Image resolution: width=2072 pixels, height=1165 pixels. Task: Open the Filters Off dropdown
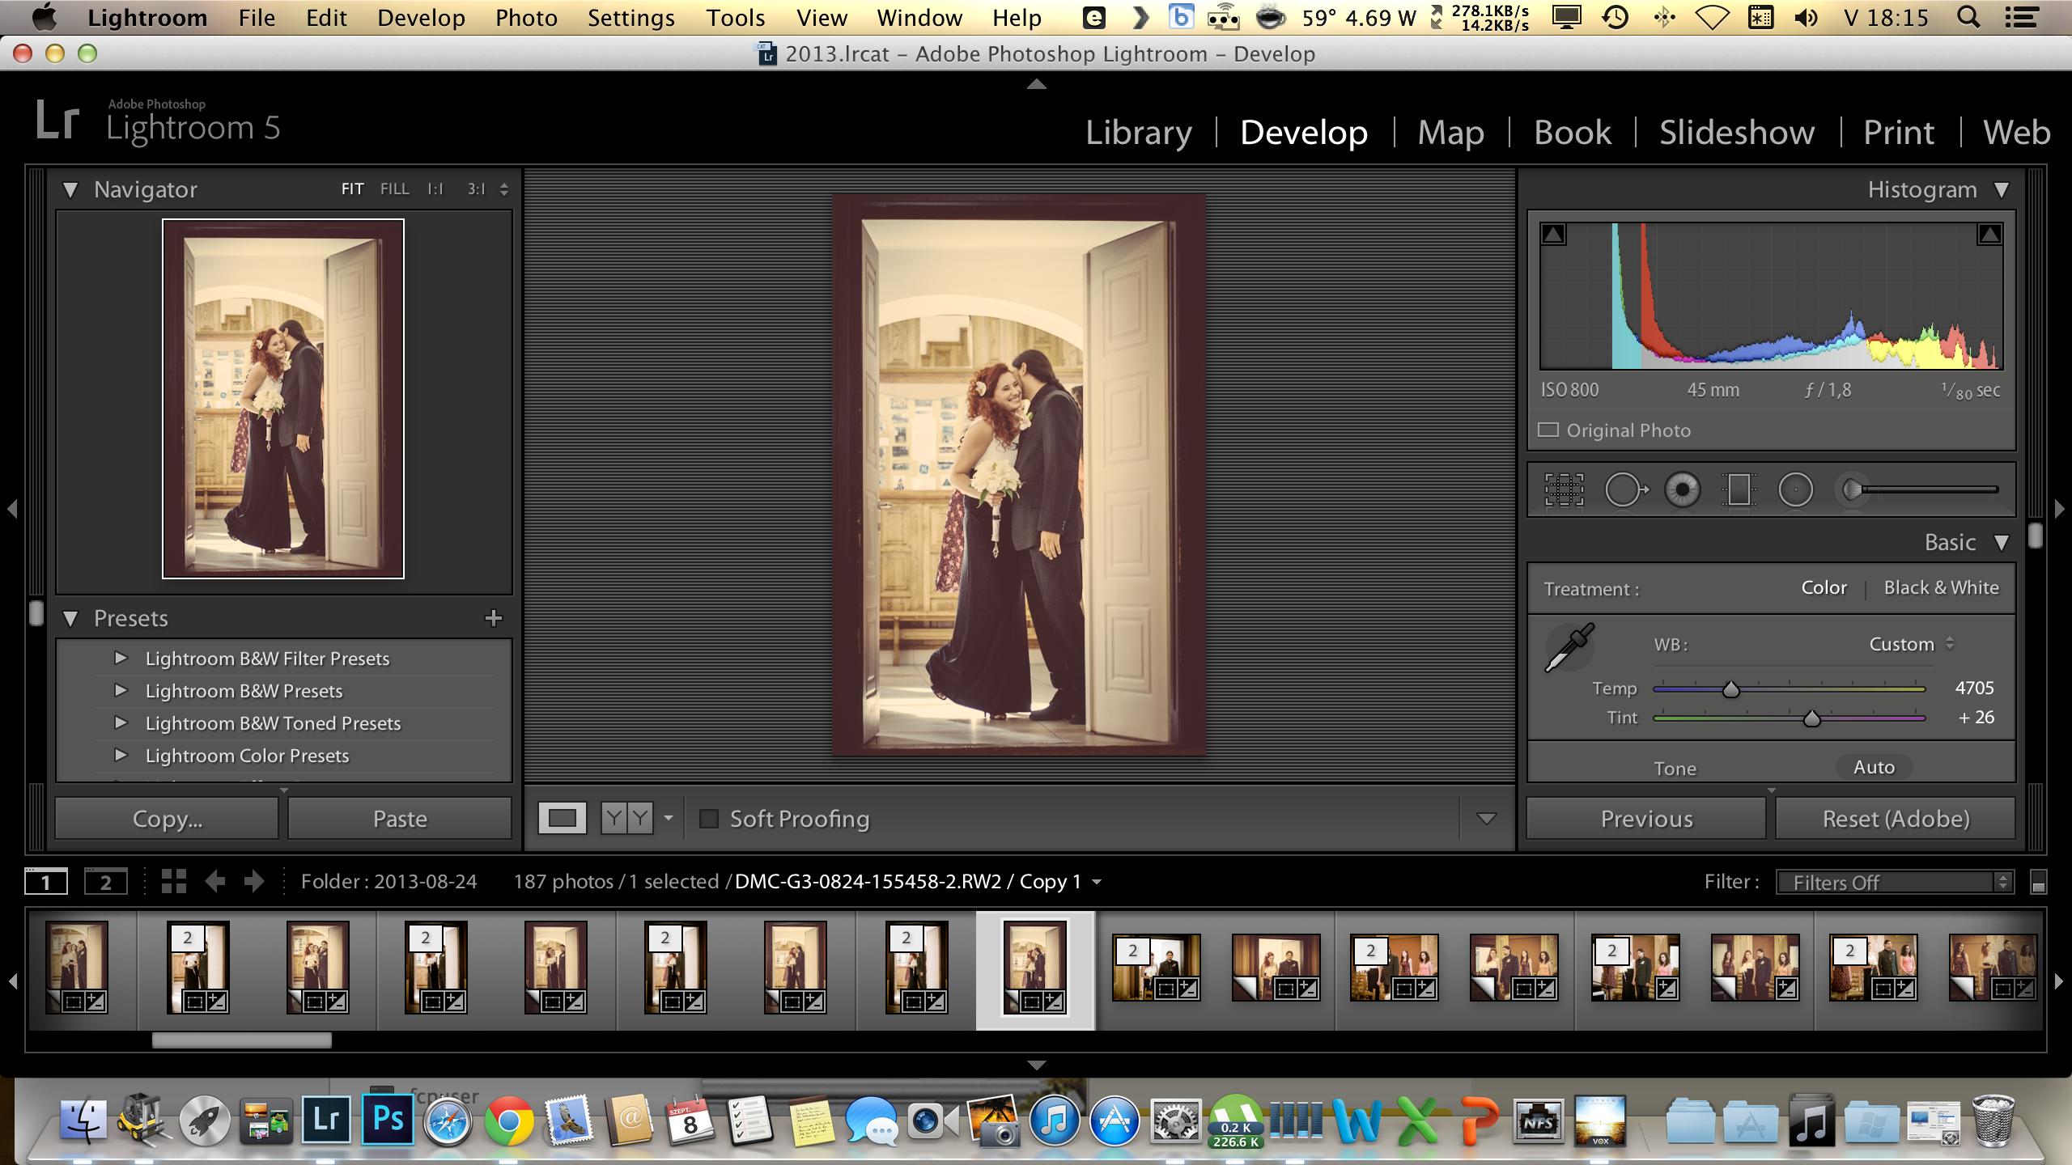pyautogui.click(x=1894, y=883)
